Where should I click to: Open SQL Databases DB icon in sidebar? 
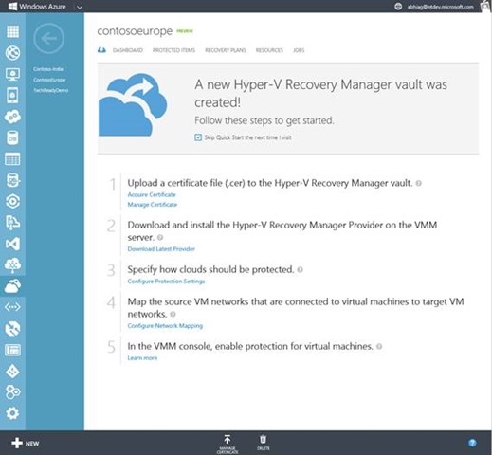[x=12, y=137]
